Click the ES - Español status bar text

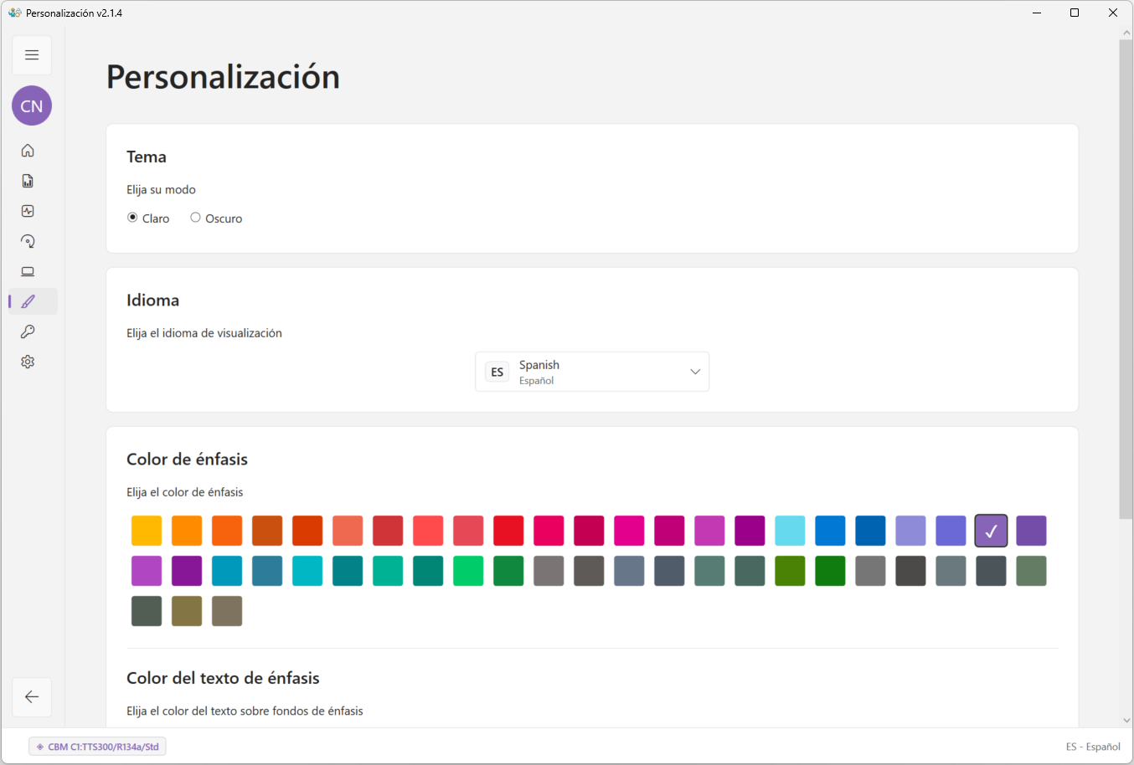coord(1093,747)
